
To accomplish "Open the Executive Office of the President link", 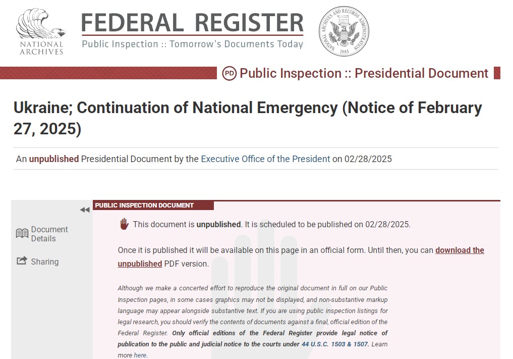I will click(265, 159).
